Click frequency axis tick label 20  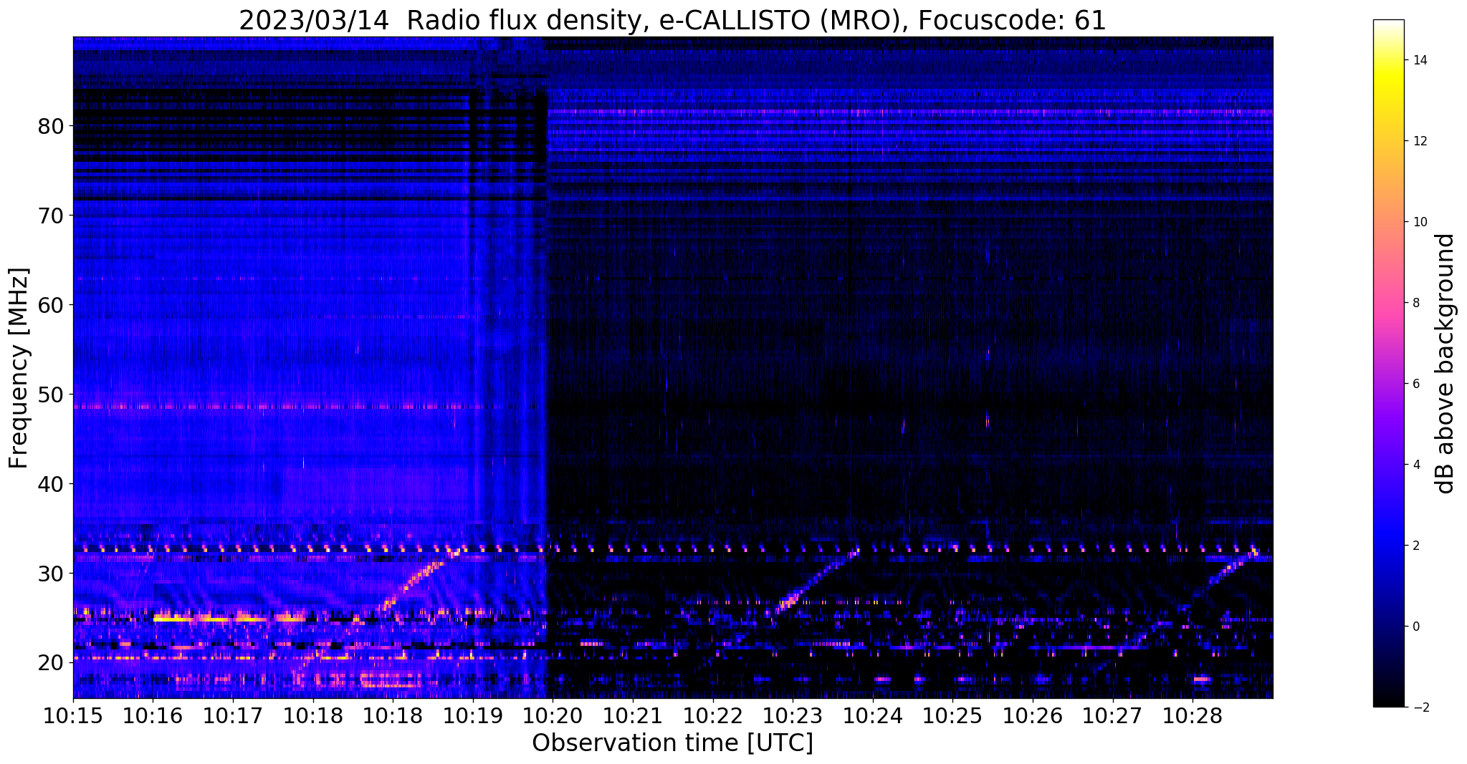[x=51, y=663]
